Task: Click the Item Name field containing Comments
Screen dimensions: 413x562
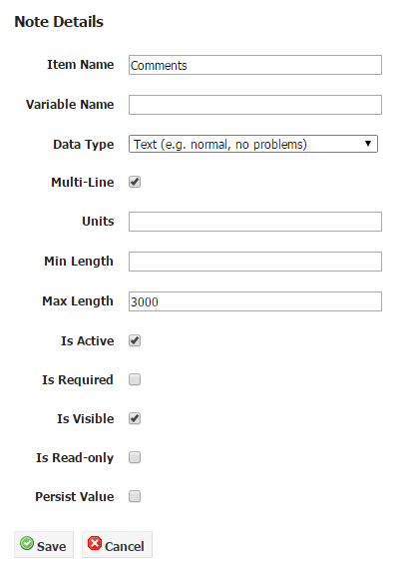Action: coord(255,65)
